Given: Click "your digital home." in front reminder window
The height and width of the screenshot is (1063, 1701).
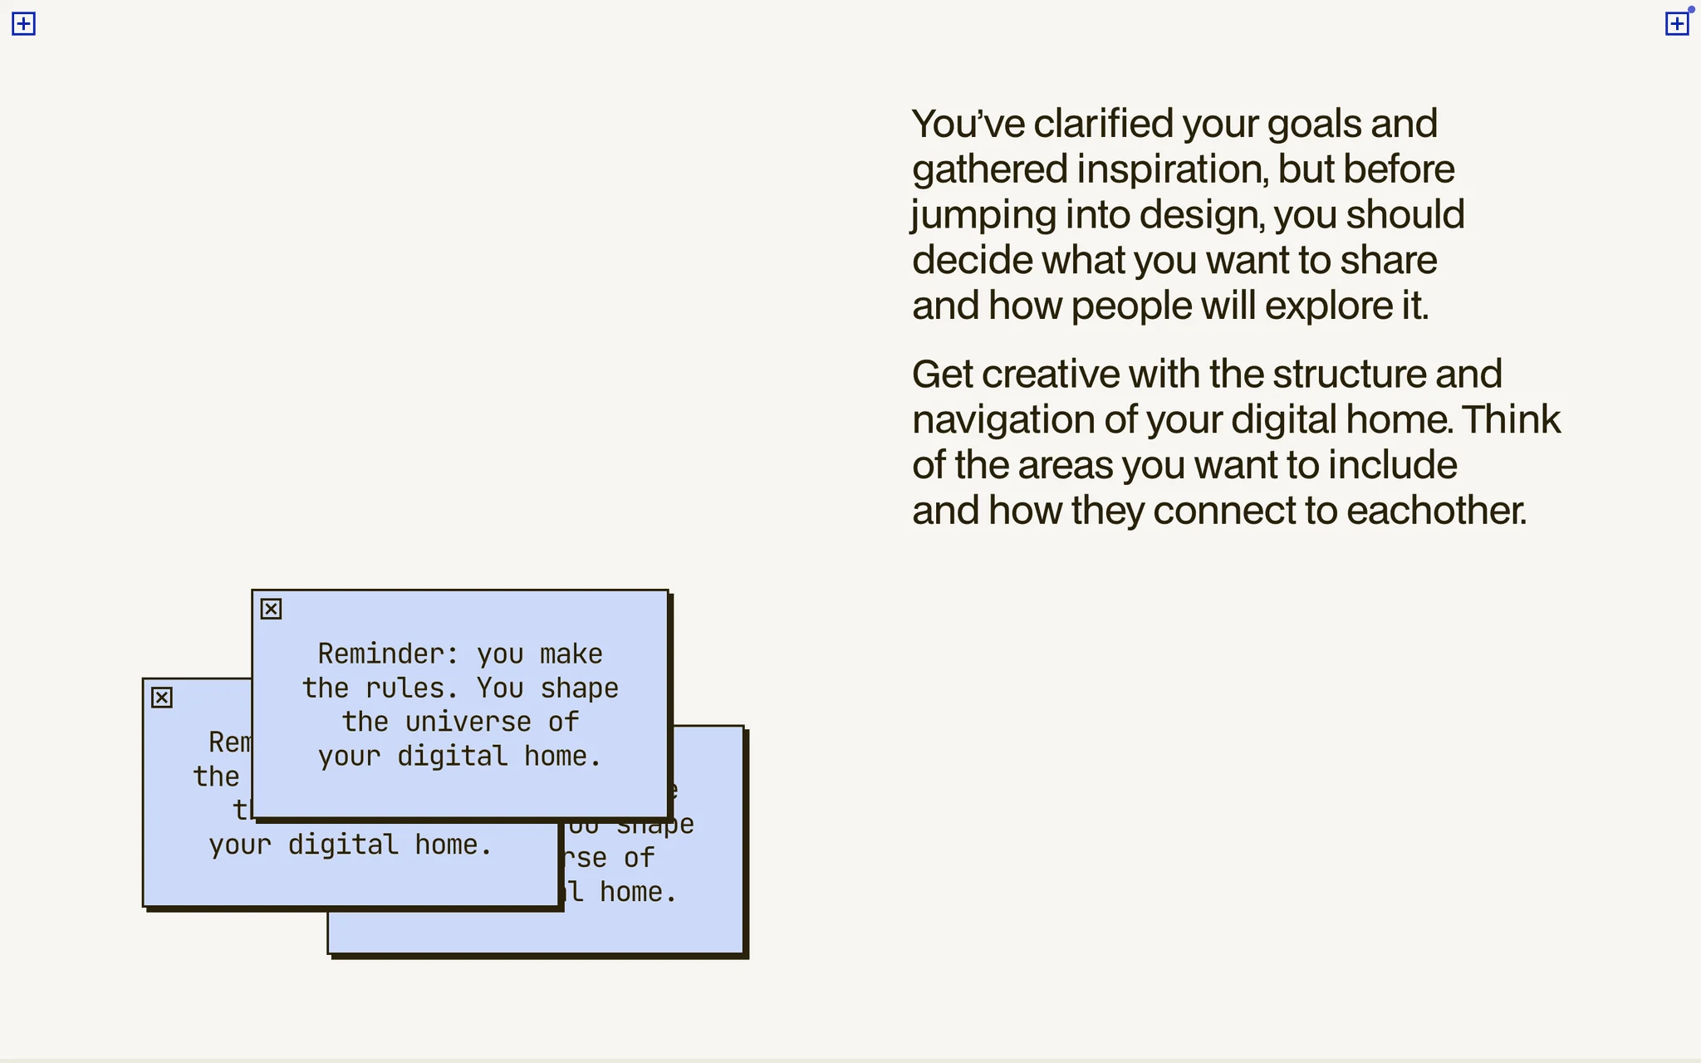Looking at the screenshot, I should pos(459,757).
